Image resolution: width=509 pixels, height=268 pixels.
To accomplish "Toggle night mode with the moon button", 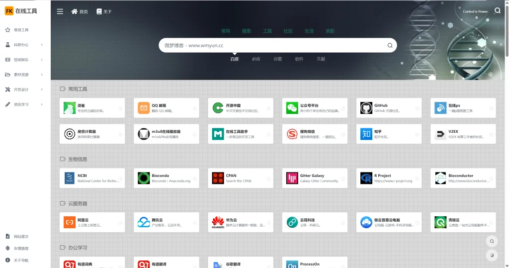I will tap(492, 256).
